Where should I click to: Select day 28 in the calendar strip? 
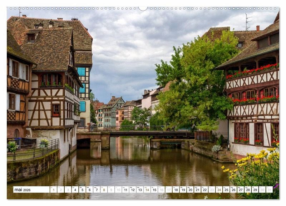pos(248,190)
